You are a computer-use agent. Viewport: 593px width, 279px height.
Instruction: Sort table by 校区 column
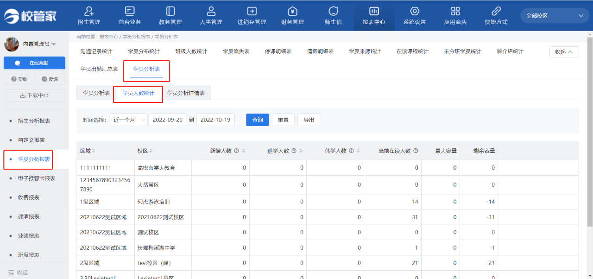tap(151, 151)
